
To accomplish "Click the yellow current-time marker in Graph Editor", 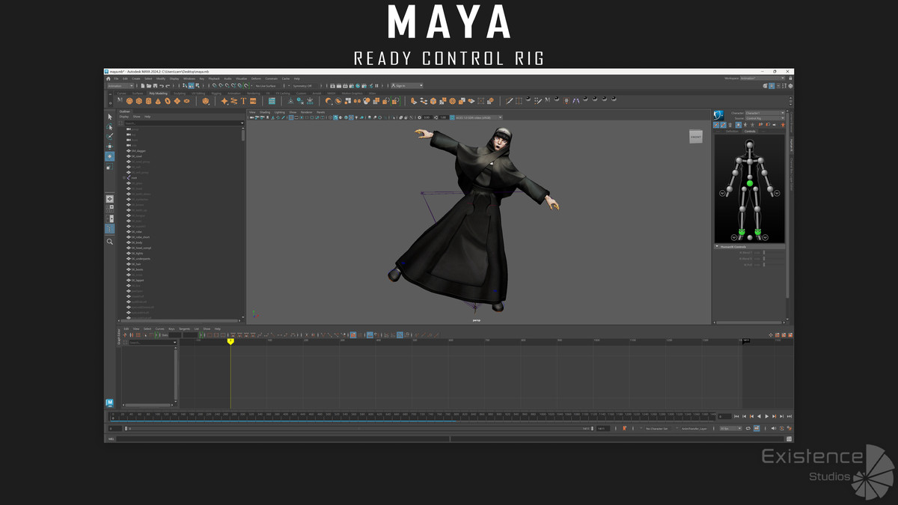I will tap(230, 341).
